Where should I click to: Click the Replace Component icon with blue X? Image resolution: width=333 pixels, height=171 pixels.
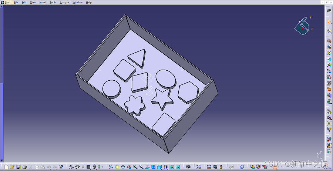click(329, 71)
